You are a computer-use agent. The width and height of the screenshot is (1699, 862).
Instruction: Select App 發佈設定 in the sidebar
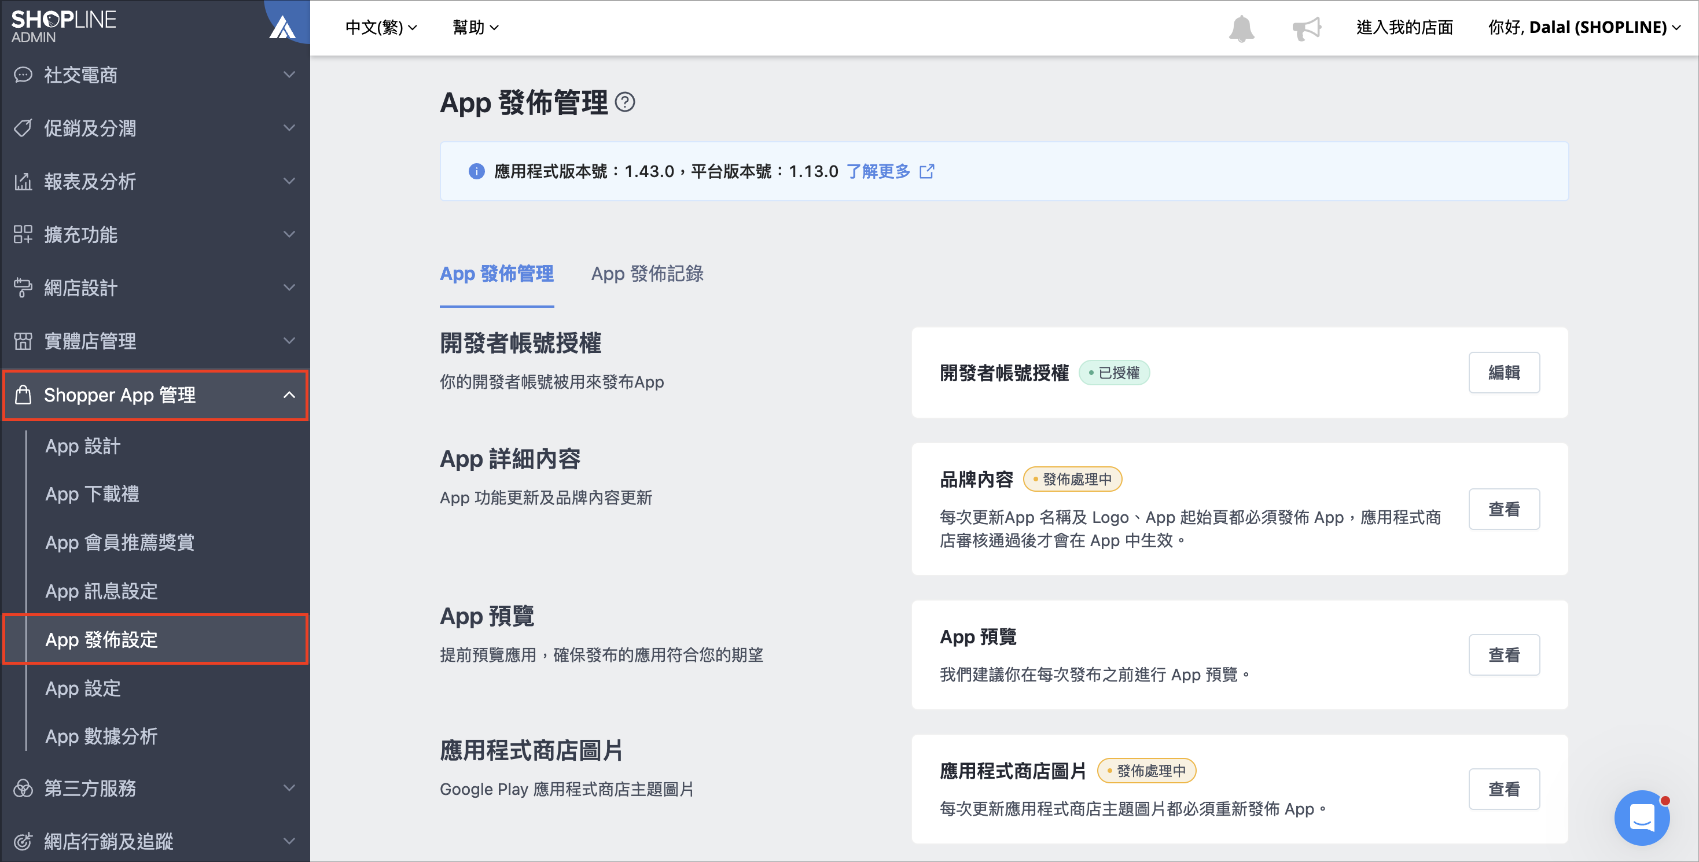coord(156,639)
